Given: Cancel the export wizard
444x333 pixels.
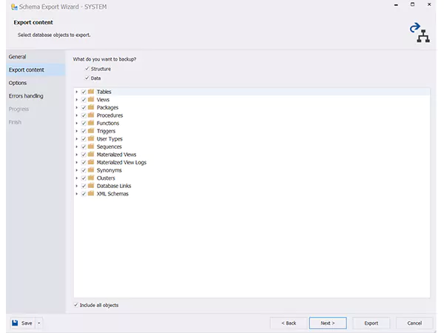Looking at the screenshot, I should [414, 323].
